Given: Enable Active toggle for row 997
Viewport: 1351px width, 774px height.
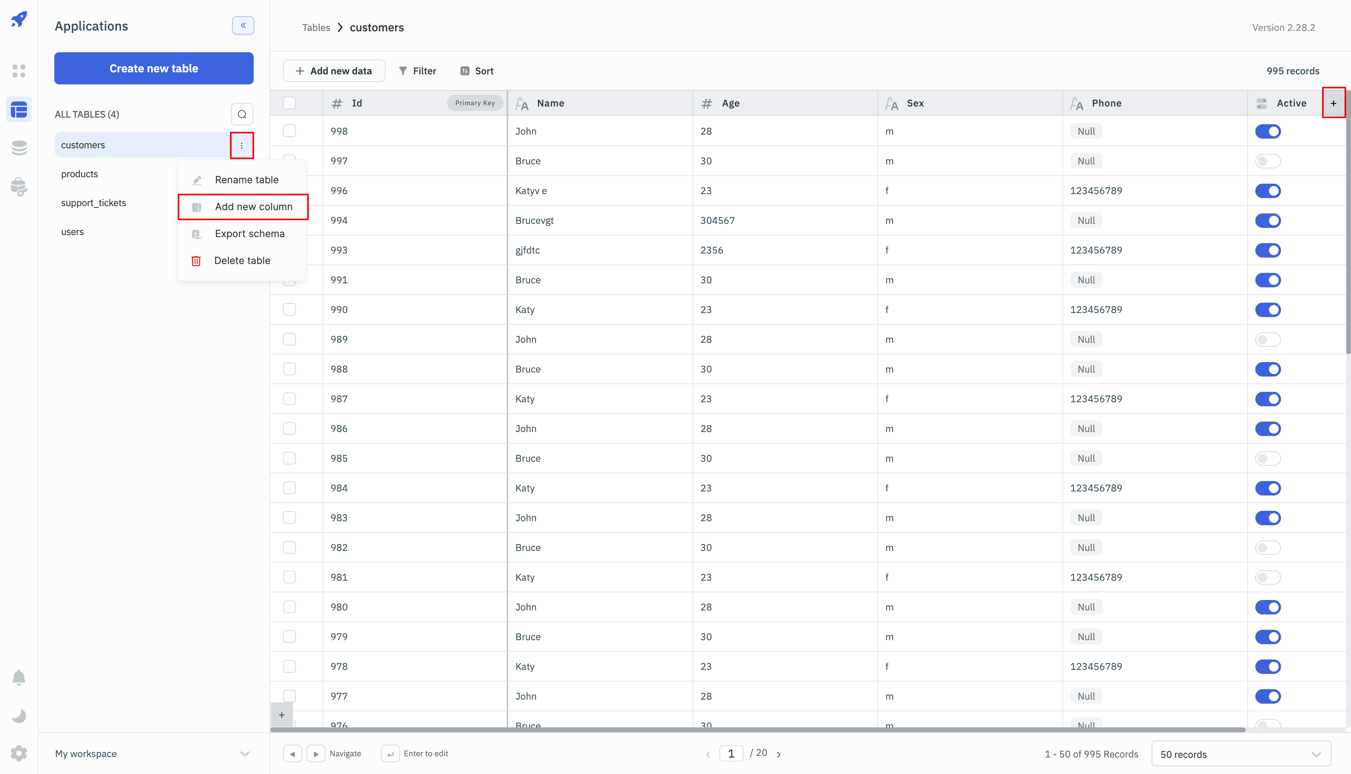Looking at the screenshot, I should click(x=1267, y=161).
